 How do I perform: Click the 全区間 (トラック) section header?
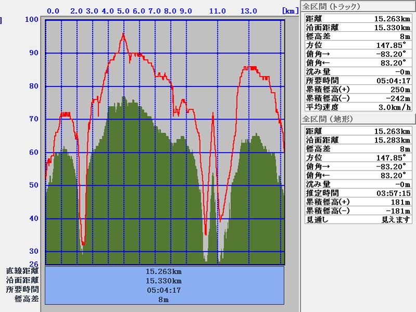pyautogui.click(x=331, y=7)
